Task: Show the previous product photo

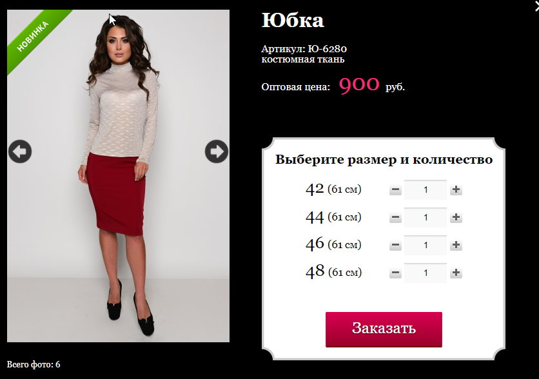Action: point(20,151)
